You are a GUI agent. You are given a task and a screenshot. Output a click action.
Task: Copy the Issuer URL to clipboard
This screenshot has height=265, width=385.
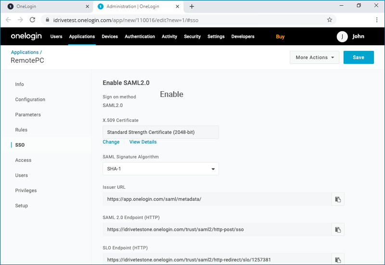pos(338,199)
